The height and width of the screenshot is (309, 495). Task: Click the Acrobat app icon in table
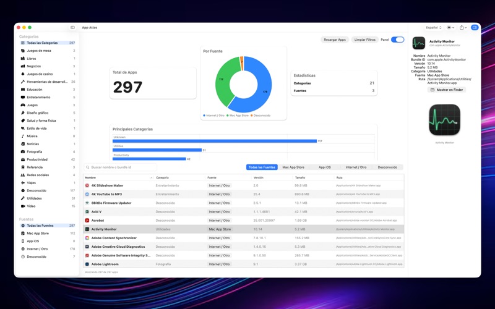click(x=87, y=221)
